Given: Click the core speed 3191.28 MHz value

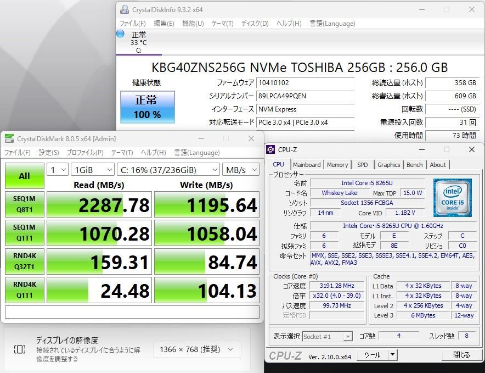Looking at the screenshot, I should 337,286.
